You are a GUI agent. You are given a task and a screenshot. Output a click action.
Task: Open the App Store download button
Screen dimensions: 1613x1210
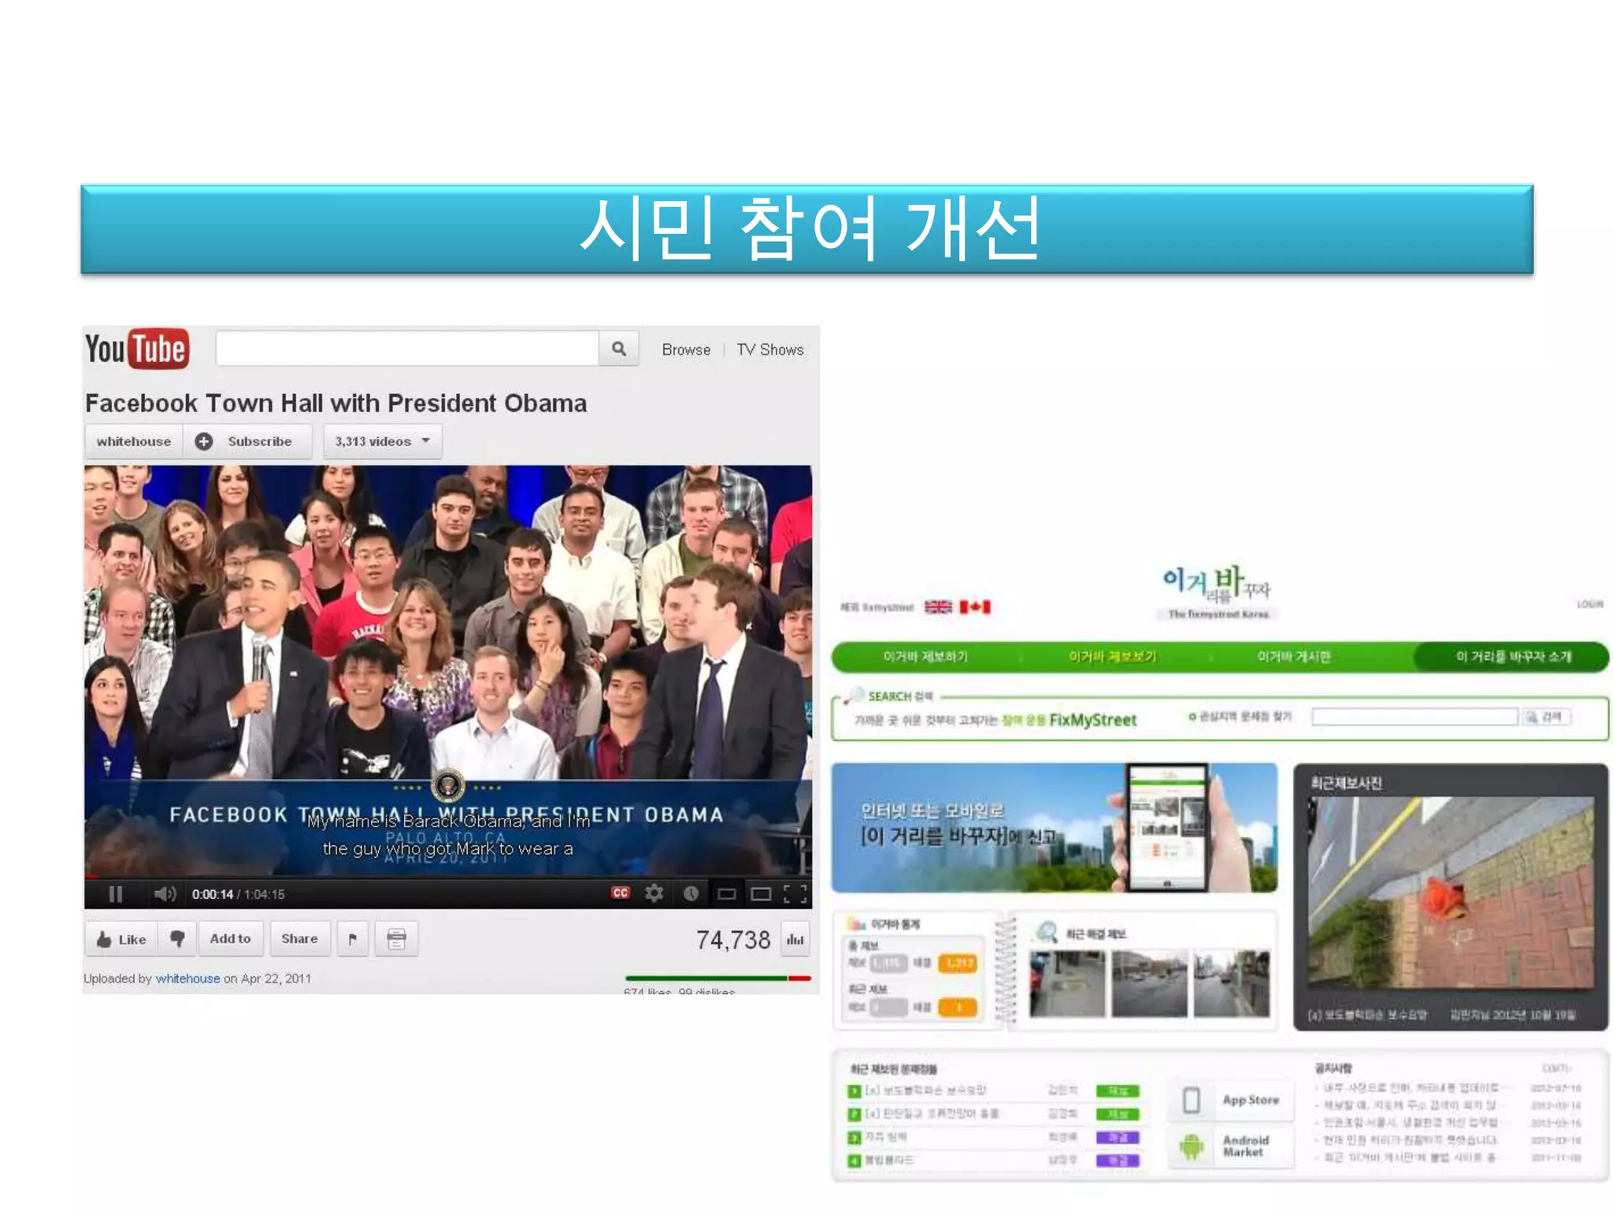pos(1232,1101)
